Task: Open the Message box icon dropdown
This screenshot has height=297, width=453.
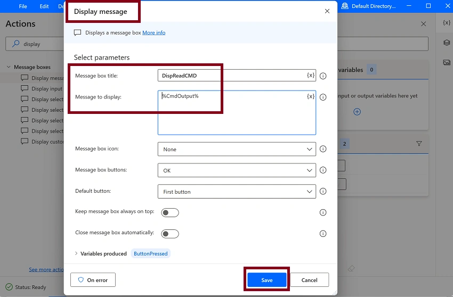Action: [x=237, y=149]
